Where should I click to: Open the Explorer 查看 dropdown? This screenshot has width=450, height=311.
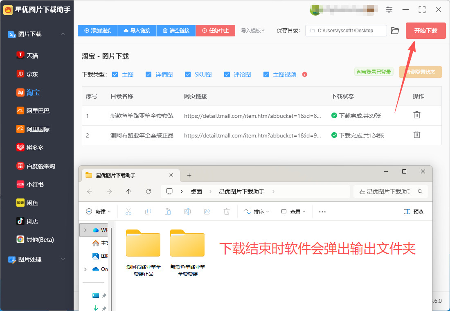point(293,212)
